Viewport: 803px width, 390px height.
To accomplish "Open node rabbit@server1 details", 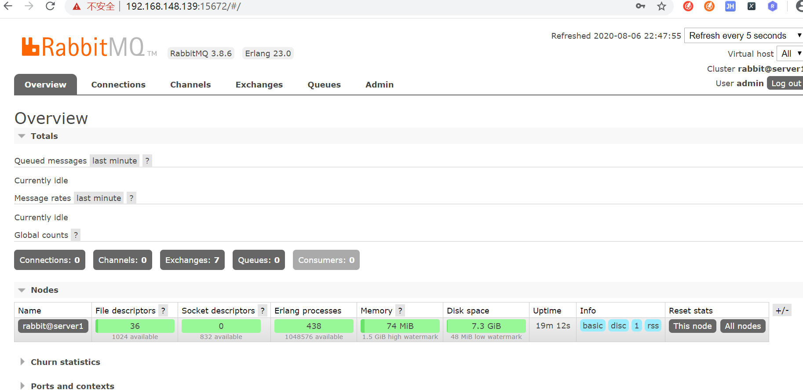I will [x=53, y=326].
